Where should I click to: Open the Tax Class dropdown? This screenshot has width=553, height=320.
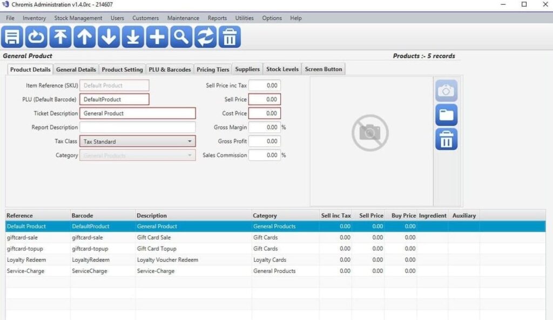191,141
